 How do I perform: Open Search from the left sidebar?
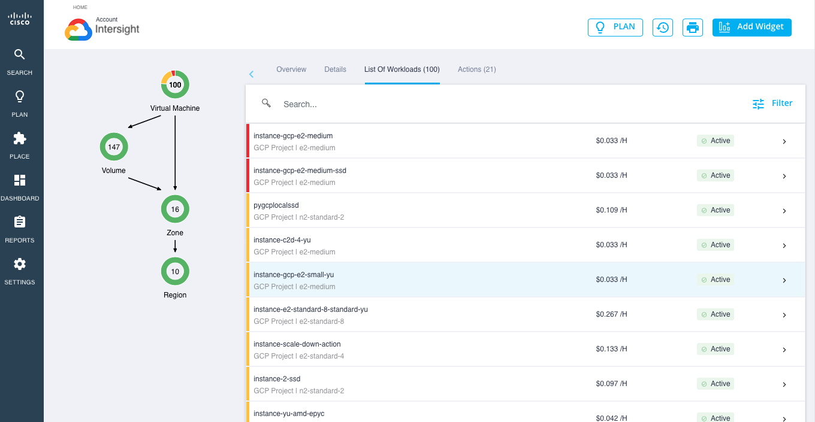pos(20,62)
